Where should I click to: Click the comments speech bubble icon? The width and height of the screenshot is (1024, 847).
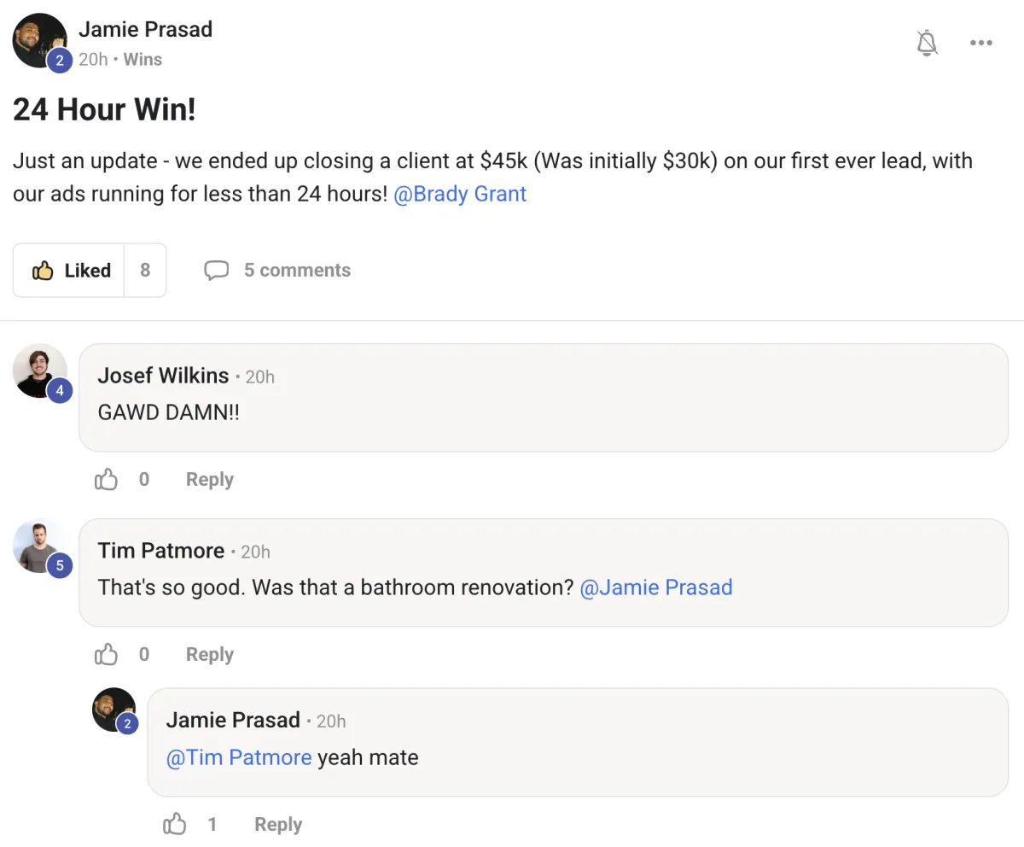[x=216, y=271]
